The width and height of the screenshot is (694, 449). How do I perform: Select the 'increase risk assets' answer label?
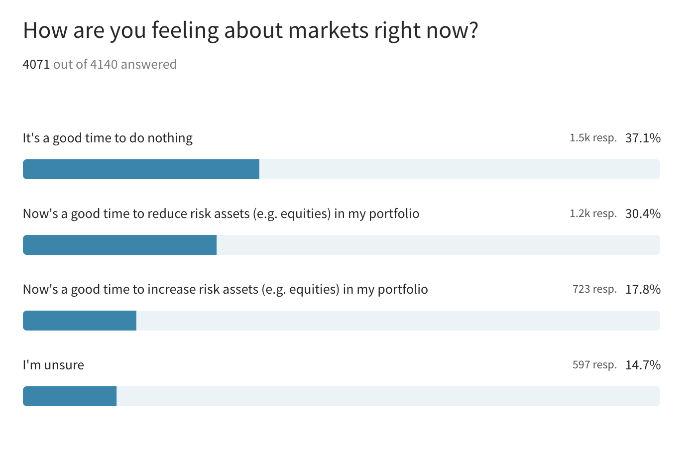(x=225, y=289)
